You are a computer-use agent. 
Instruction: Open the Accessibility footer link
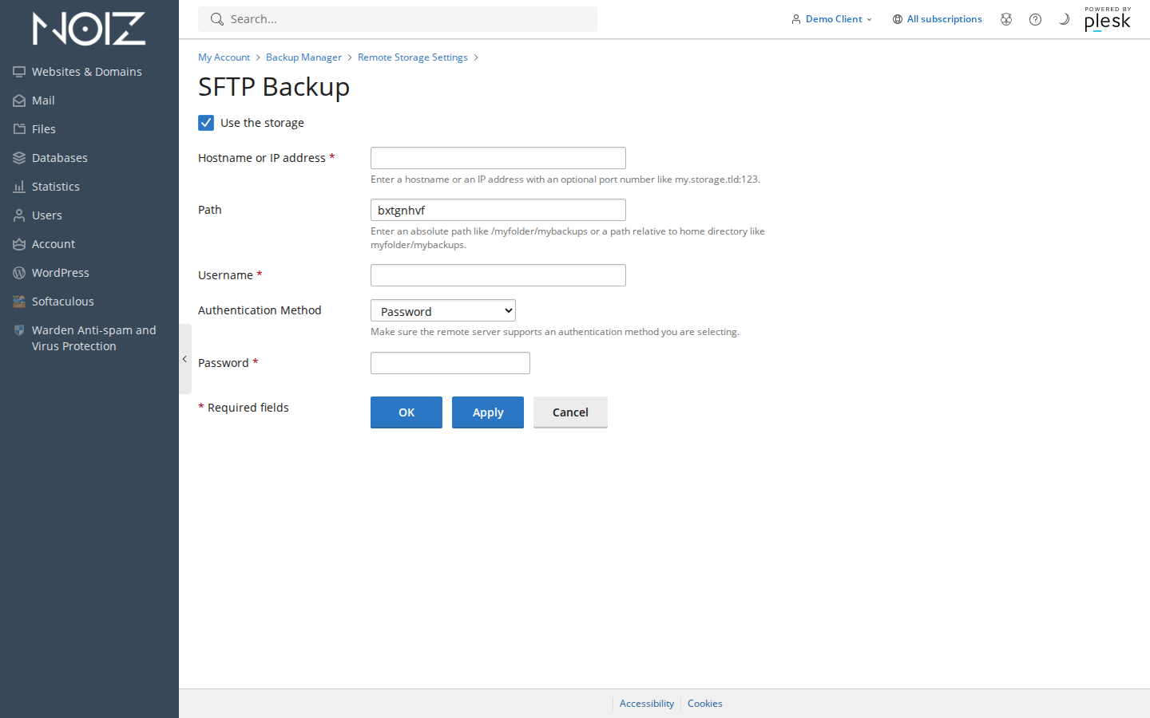[647, 704]
